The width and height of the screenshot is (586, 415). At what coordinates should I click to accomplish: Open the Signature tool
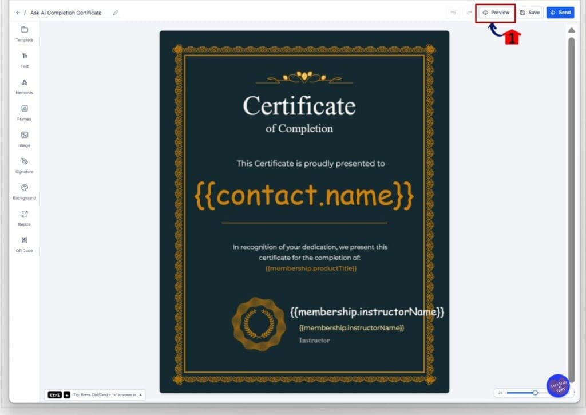tap(24, 165)
